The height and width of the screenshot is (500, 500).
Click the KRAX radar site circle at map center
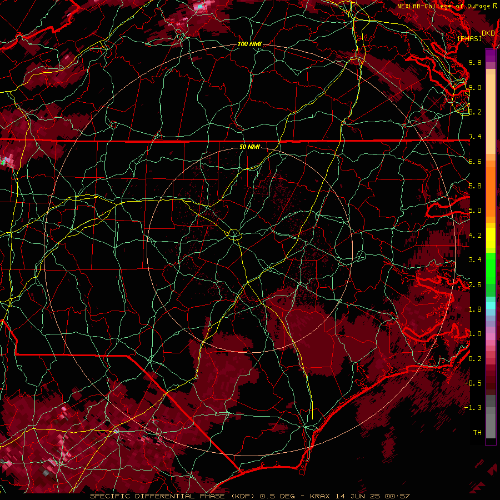click(x=234, y=234)
